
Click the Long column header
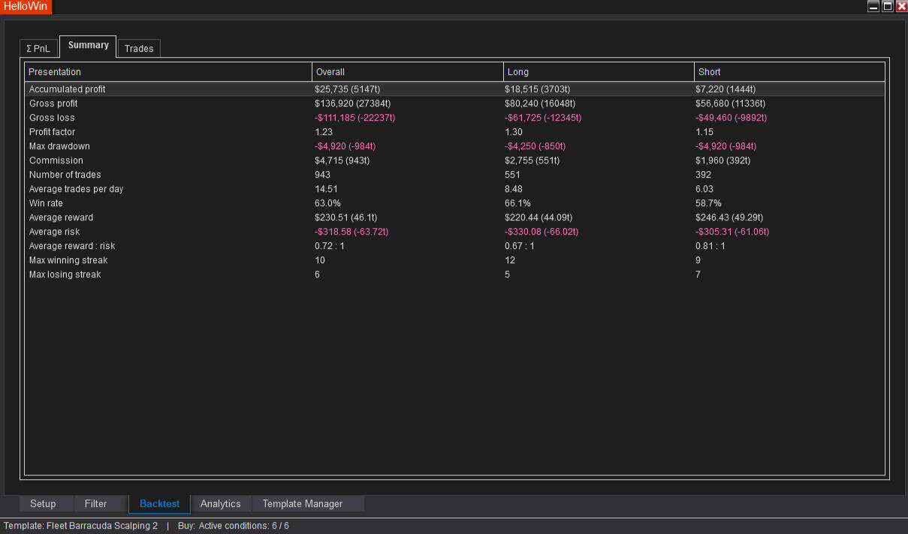[x=599, y=72]
